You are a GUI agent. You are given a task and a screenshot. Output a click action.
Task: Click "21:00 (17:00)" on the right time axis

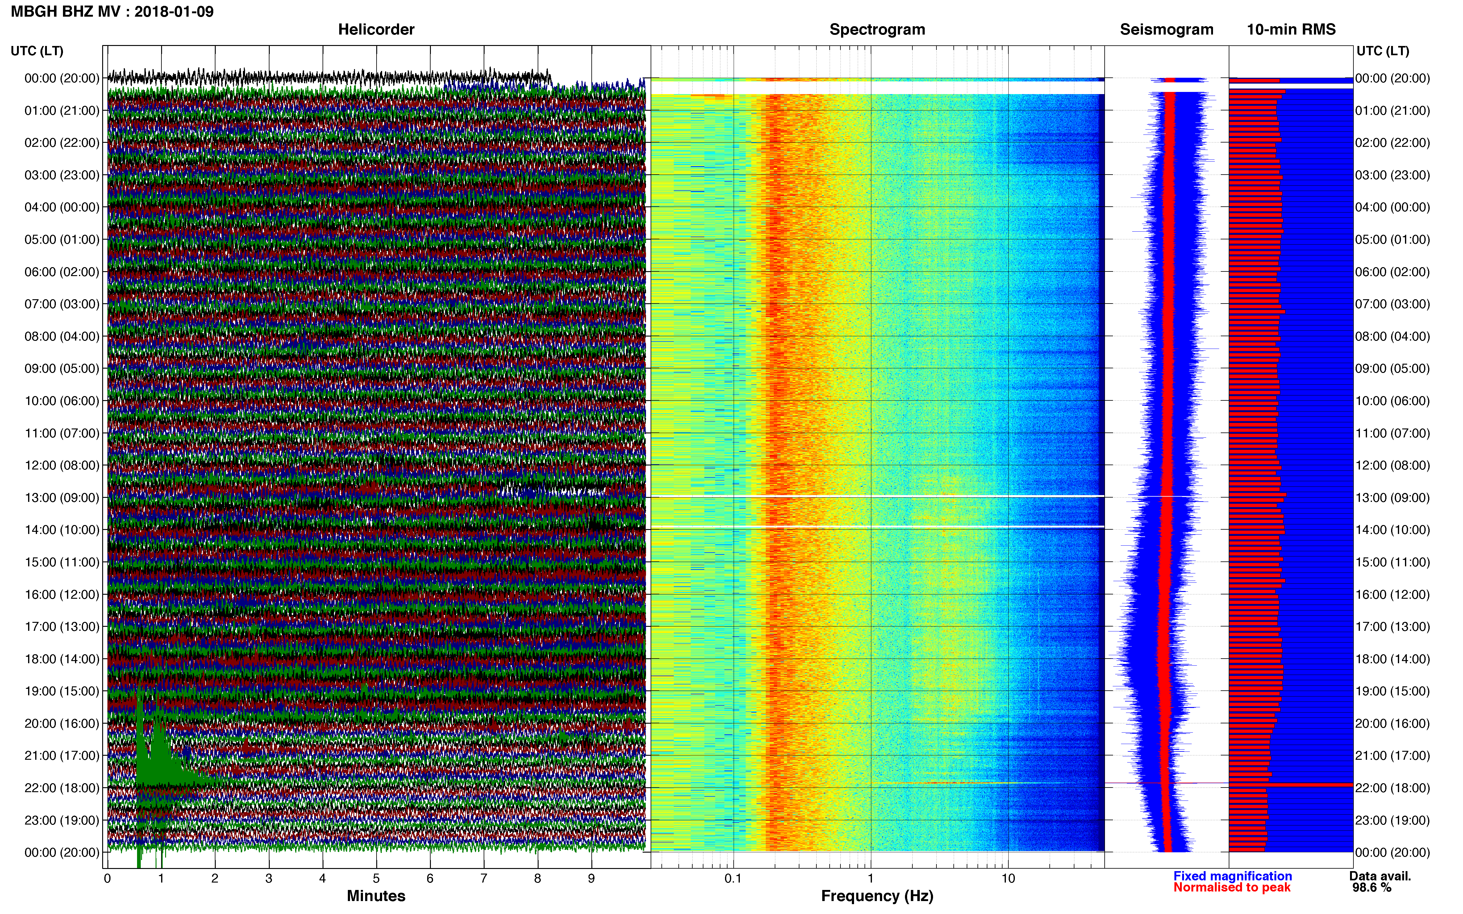pos(1392,756)
